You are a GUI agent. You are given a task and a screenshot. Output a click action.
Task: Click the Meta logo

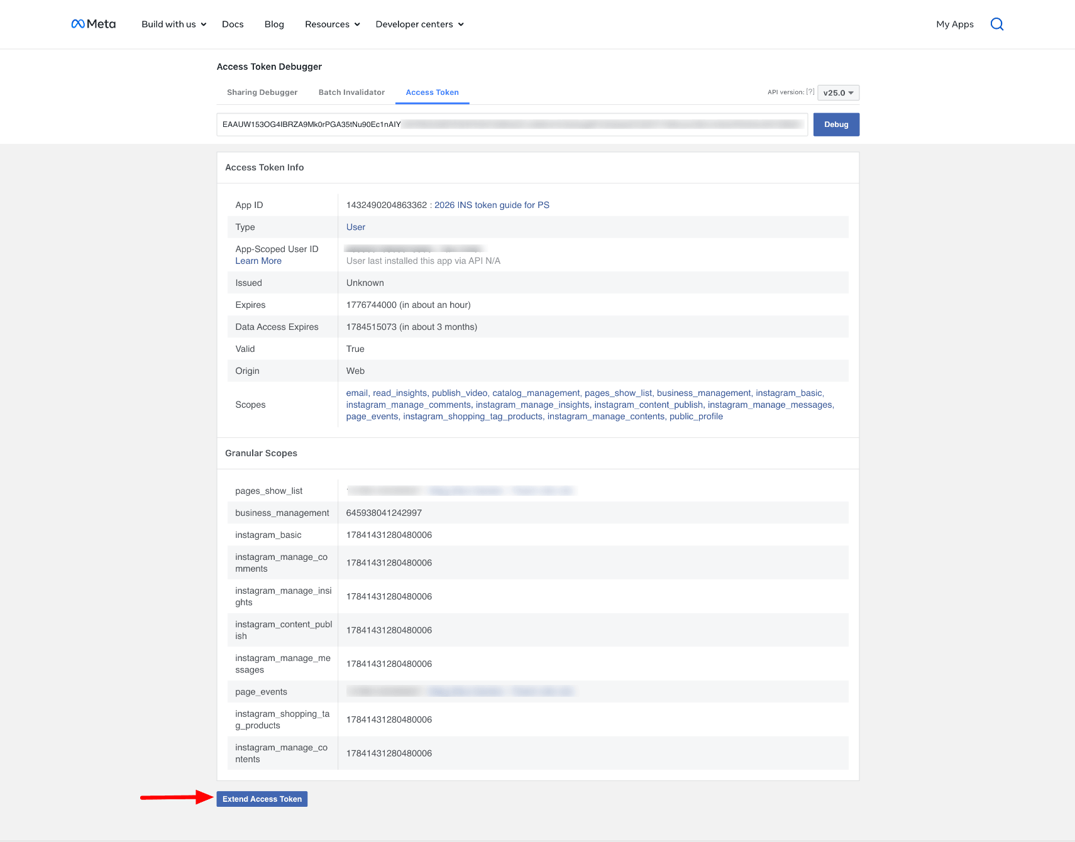click(93, 24)
